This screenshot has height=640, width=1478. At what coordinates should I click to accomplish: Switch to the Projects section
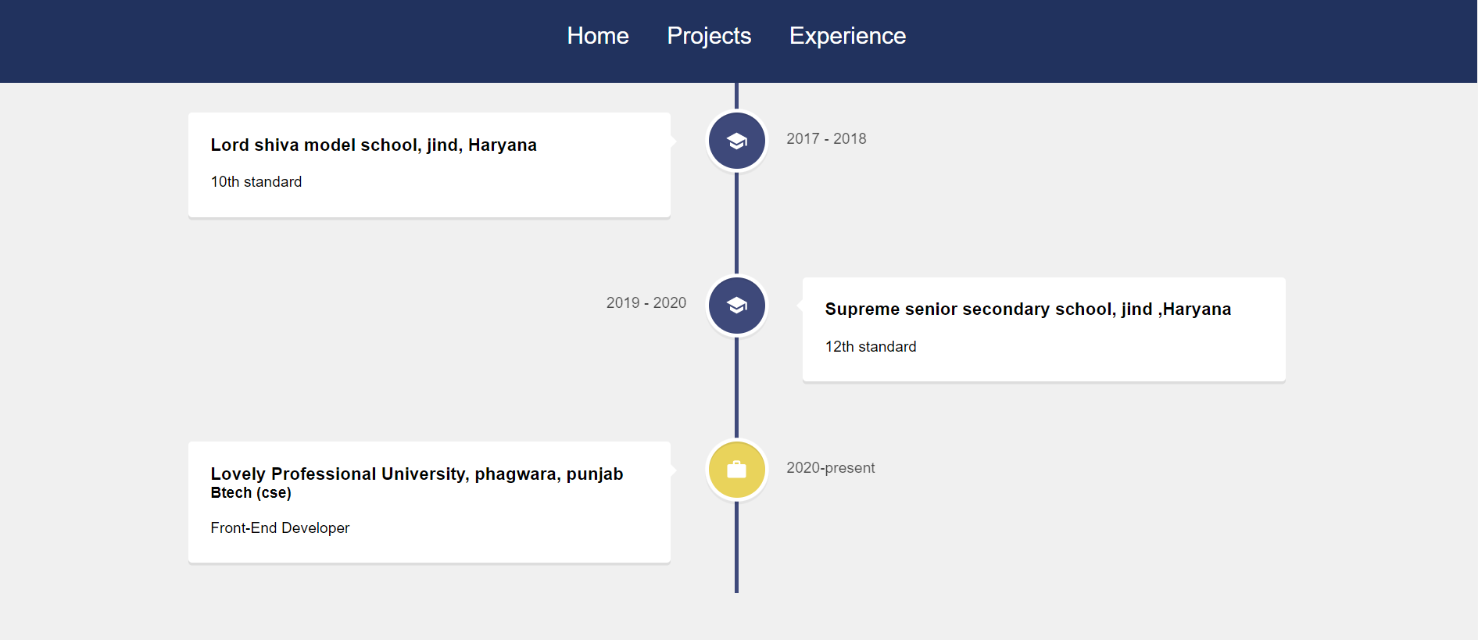709,36
